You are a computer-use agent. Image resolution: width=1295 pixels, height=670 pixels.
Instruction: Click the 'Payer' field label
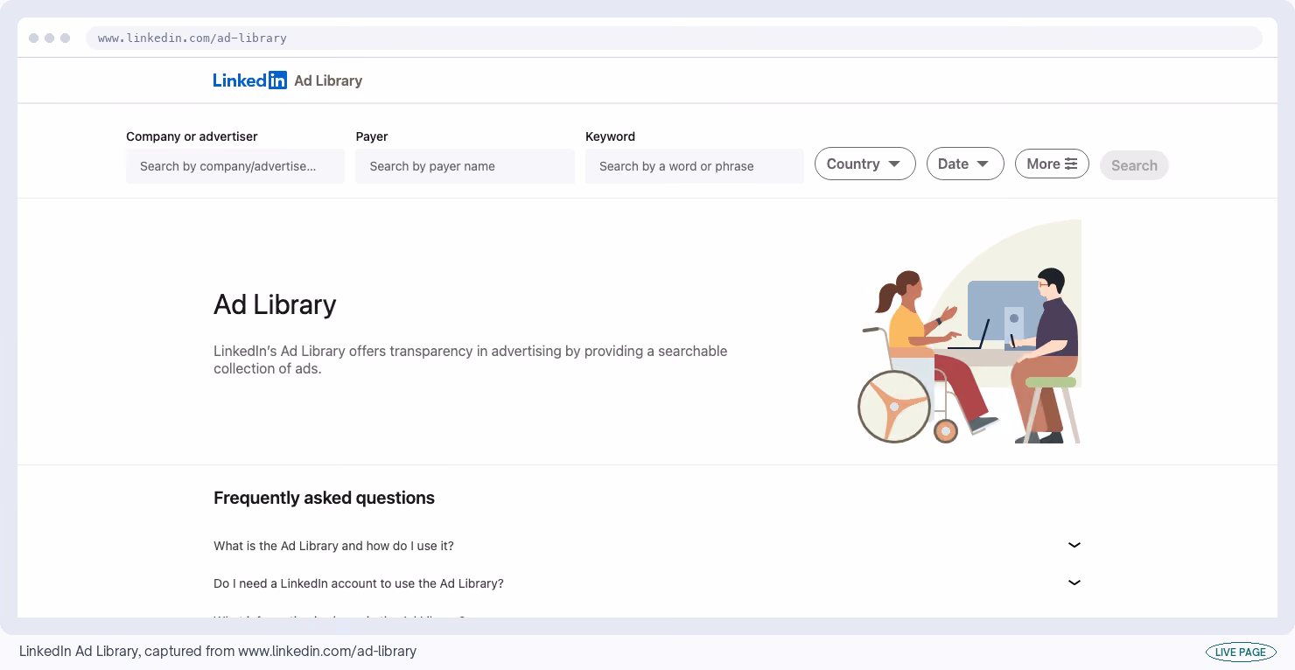coord(372,136)
